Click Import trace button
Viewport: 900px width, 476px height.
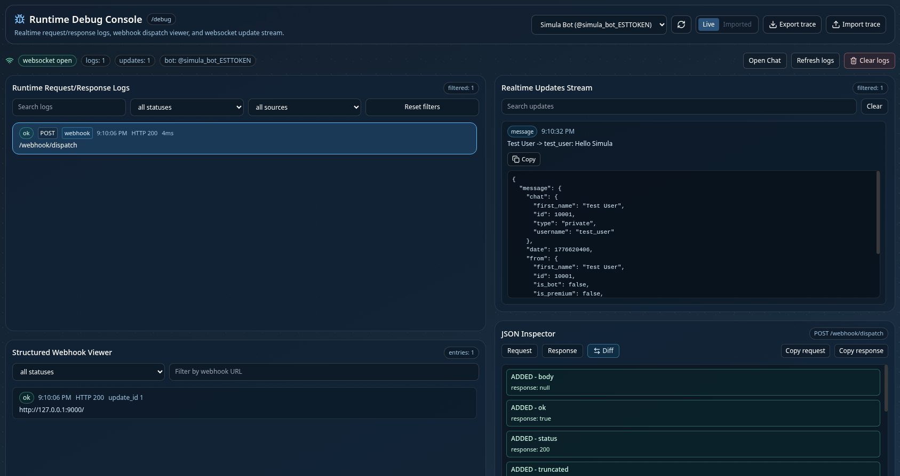tap(856, 24)
